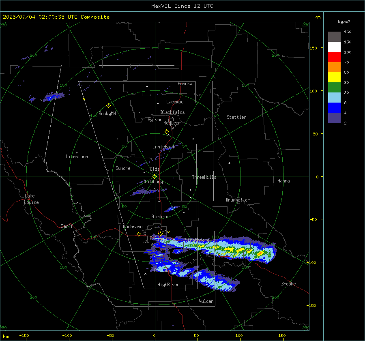Click the Blackfalds town label
Viewport: 365px width, 341px height.
pyautogui.click(x=172, y=112)
